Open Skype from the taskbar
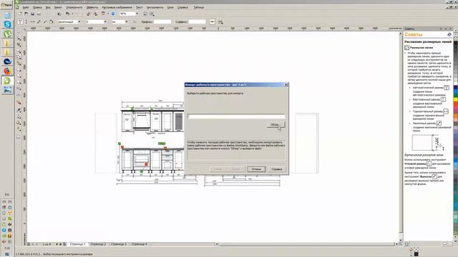The width and height of the screenshot is (458, 257). (7, 24)
